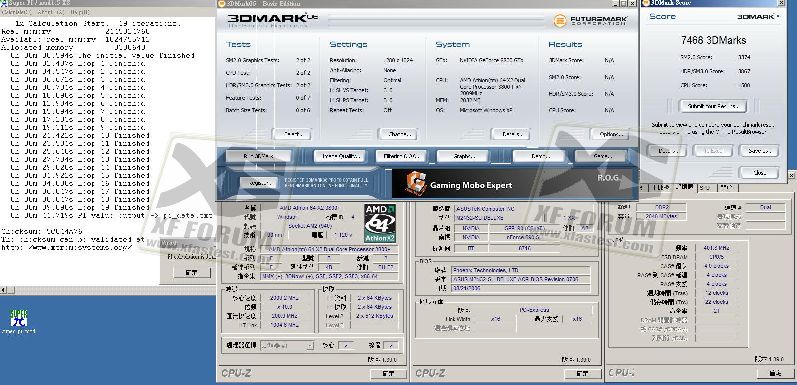Image resolution: width=797 pixels, height=385 pixels.
Task: Click Game... button
Action: point(602,156)
